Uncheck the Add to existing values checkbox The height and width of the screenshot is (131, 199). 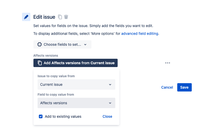click(41, 116)
